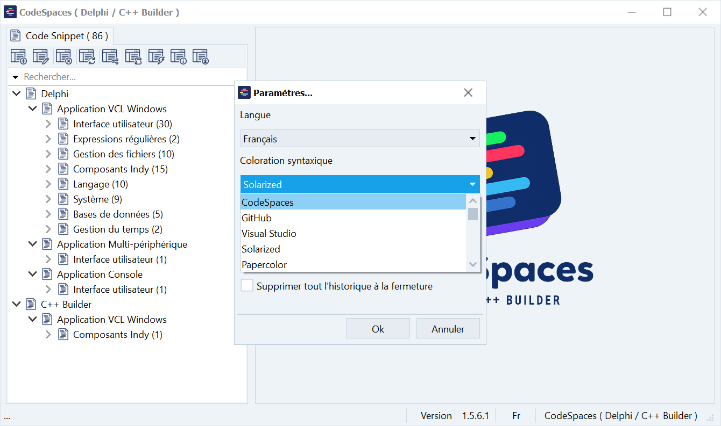Click the lightning bolt snippet icon
721x426 pixels.
tap(156, 56)
